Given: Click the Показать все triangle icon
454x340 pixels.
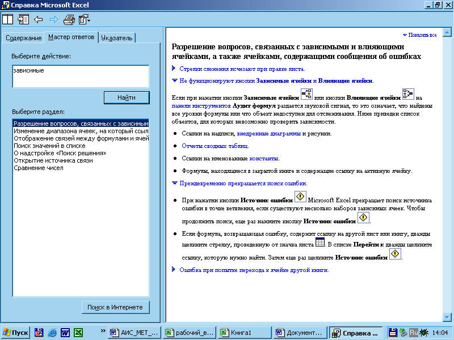Looking at the screenshot, I should [405, 35].
